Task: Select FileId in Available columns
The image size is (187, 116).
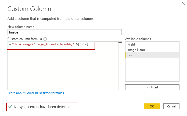Action: pyautogui.click(x=131, y=44)
